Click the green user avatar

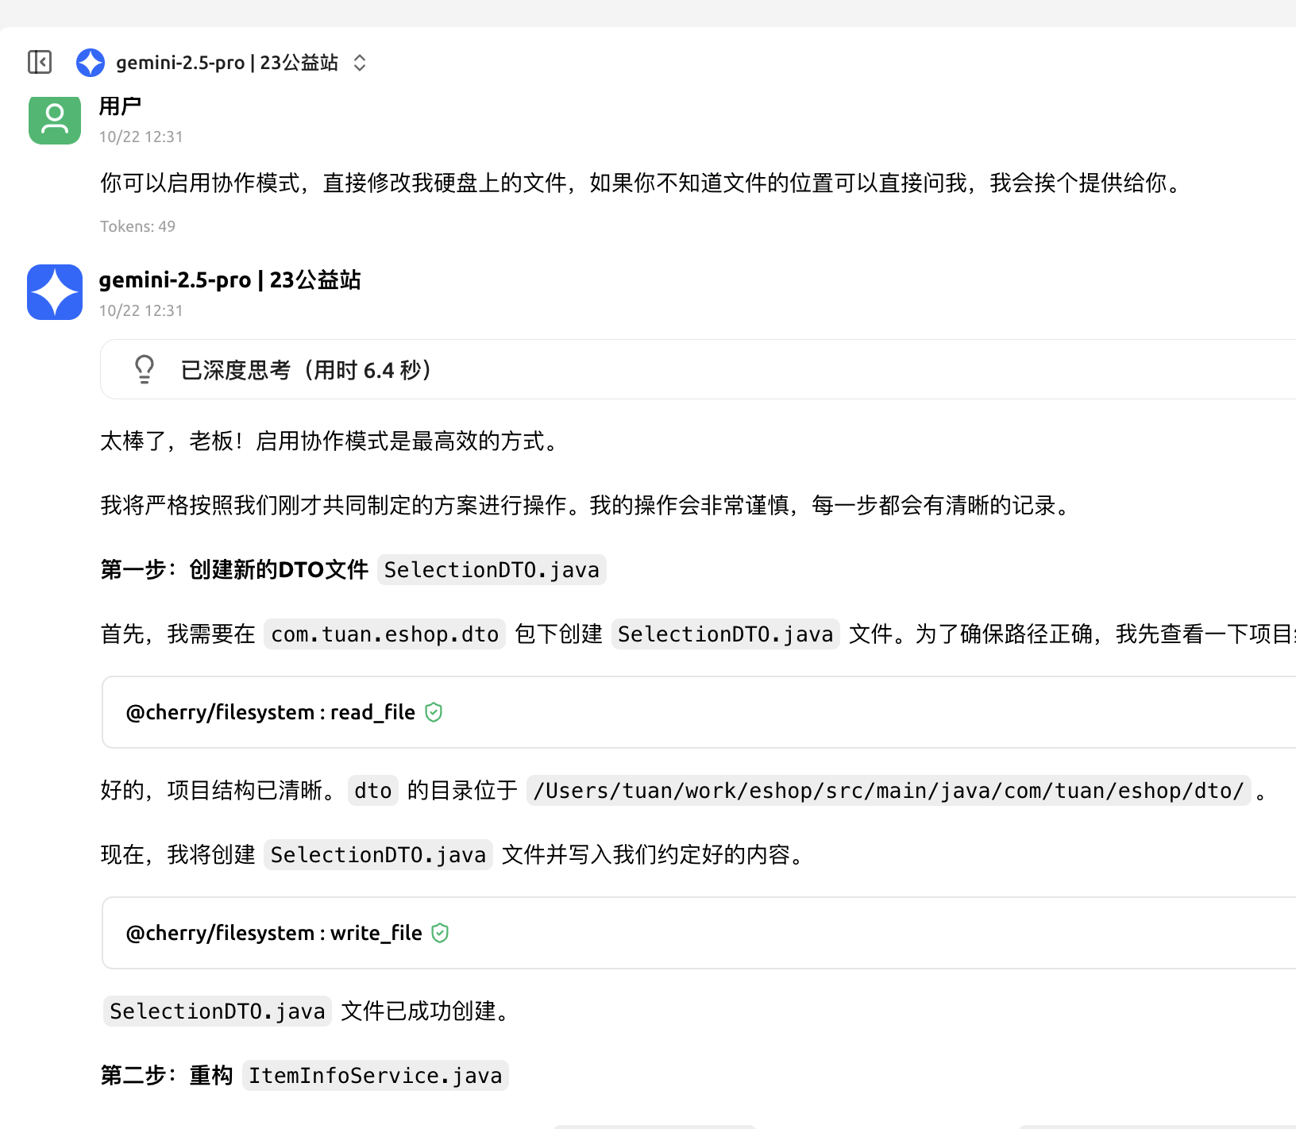(55, 121)
